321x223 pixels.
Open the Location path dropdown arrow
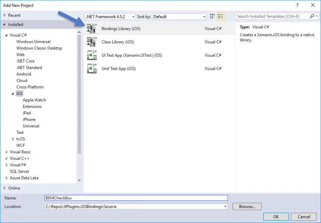pos(225,206)
